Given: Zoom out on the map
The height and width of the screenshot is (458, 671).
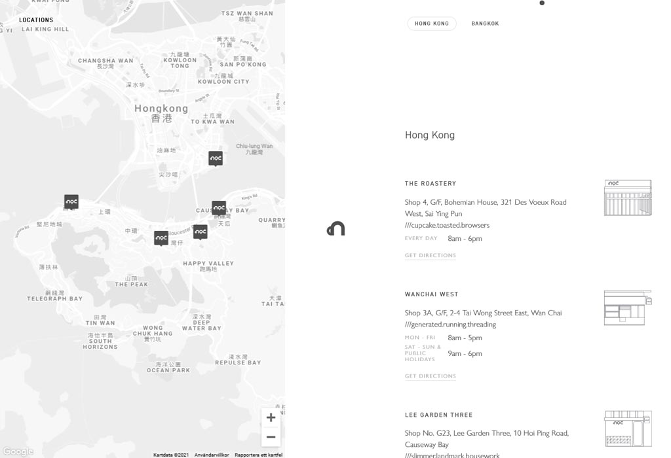Looking at the screenshot, I should [x=271, y=436].
